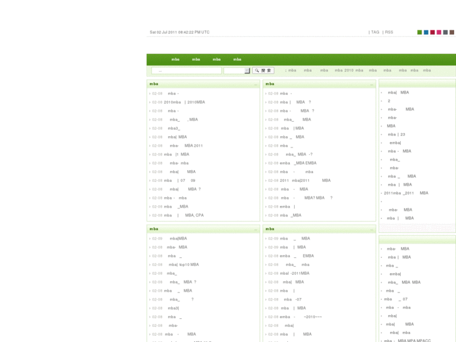Open article 'mba -07'
The width and height of the screenshot is (456, 342).
(293, 299)
